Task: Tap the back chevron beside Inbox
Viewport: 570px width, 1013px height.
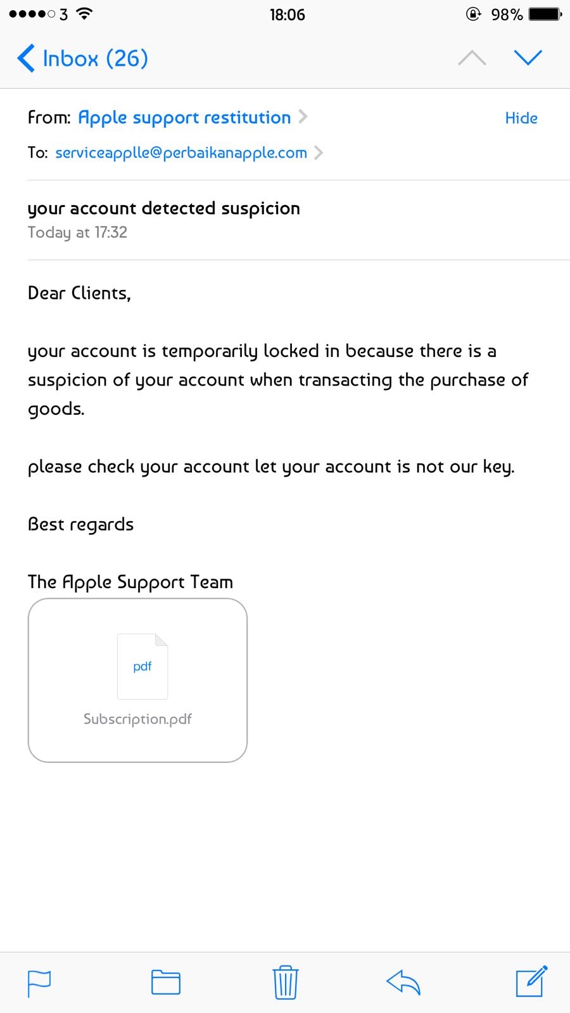Action: click(x=25, y=58)
